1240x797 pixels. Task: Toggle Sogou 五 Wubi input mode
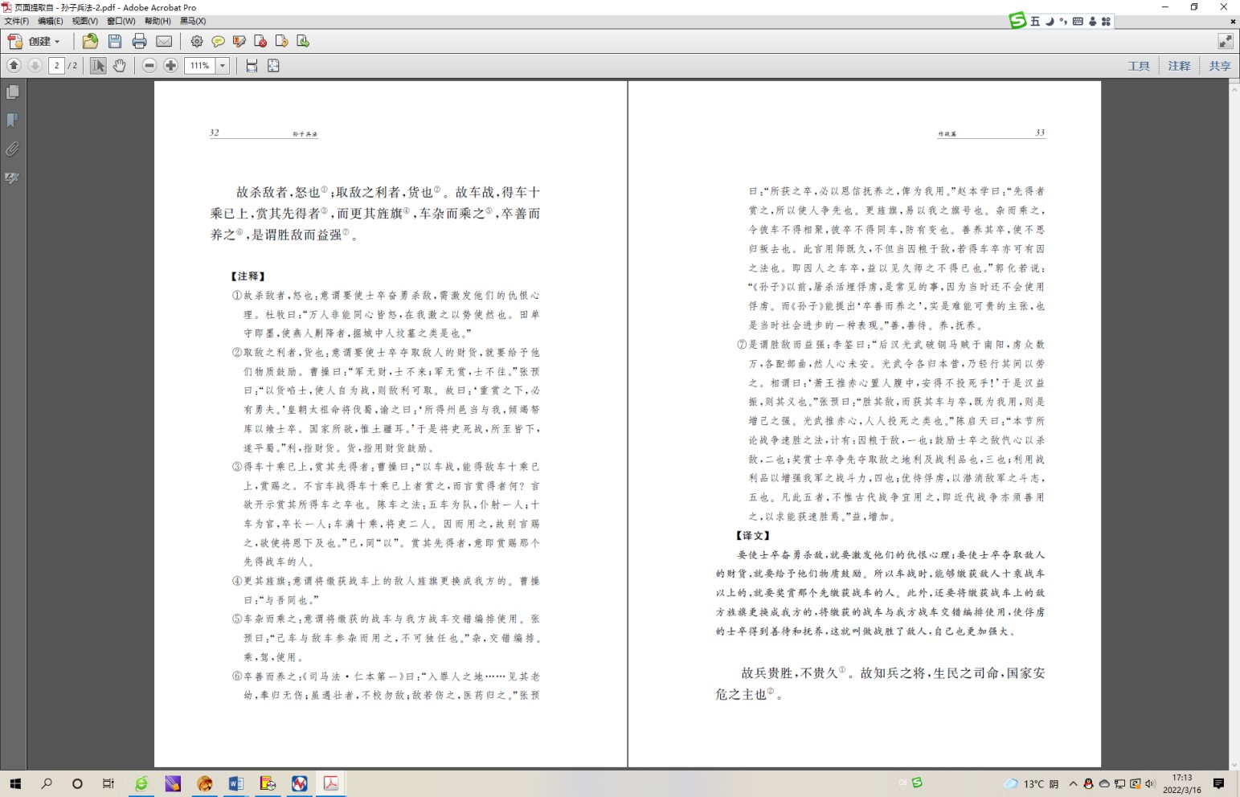[1035, 22]
